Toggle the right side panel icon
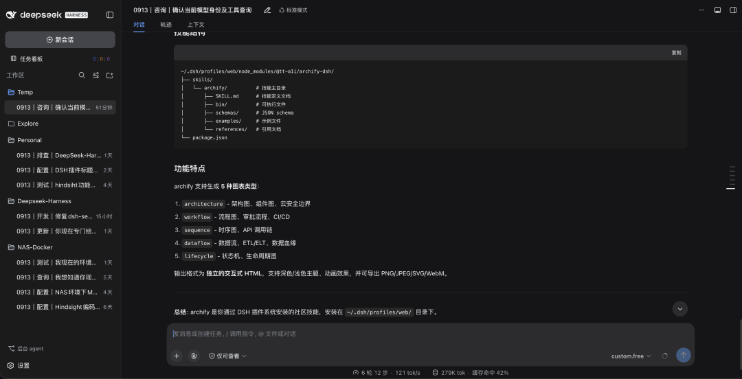Image resolution: width=742 pixels, height=379 pixels. 732,10
